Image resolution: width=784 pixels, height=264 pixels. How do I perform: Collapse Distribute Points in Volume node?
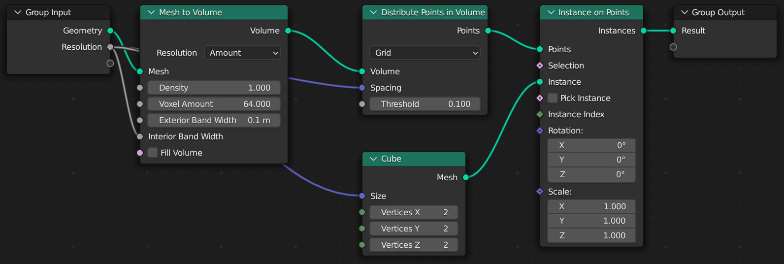(373, 12)
